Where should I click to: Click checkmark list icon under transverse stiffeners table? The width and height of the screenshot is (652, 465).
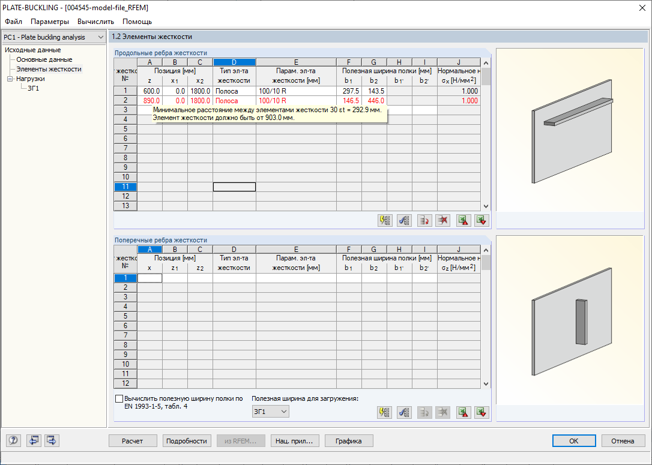[404, 412]
